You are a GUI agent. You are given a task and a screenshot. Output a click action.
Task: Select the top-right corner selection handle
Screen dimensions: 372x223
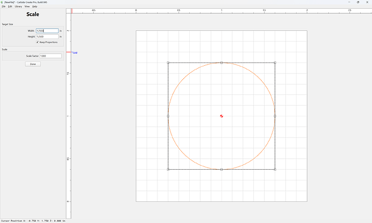275,63
